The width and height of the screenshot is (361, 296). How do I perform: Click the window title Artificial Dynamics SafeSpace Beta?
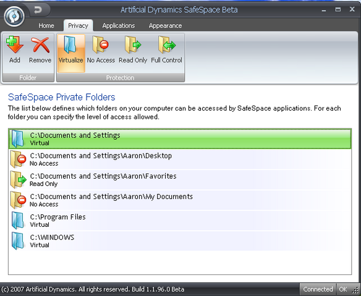179,10
